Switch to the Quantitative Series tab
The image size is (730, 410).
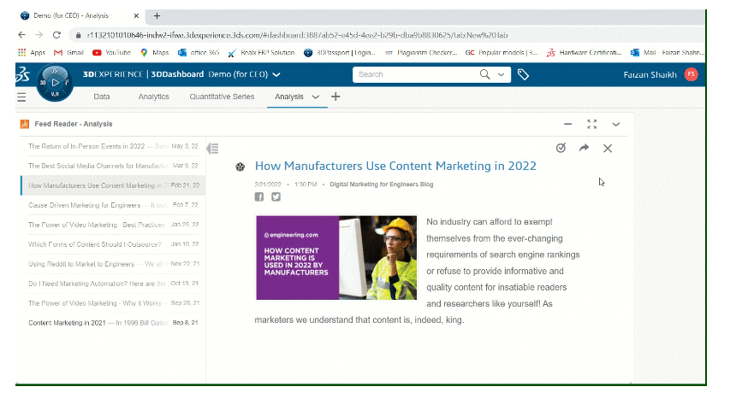click(x=222, y=97)
